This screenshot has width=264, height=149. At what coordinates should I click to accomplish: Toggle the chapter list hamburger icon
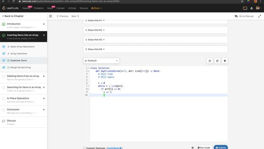coord(50,16)
